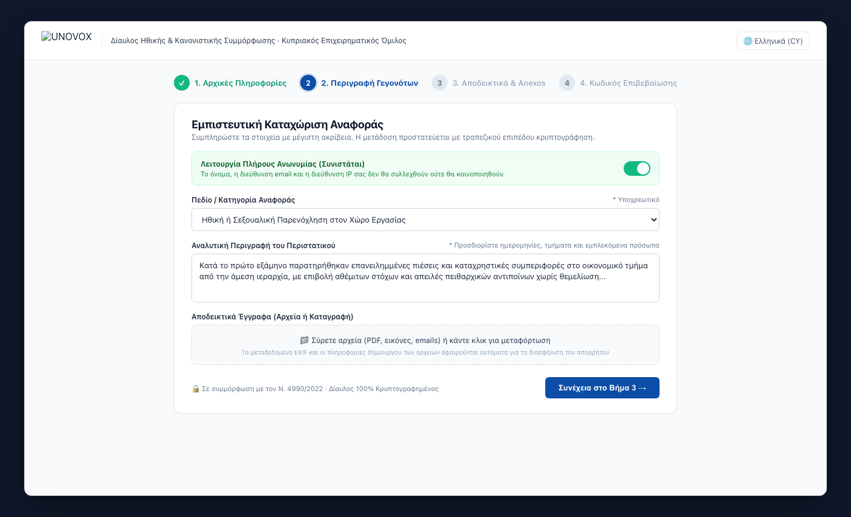This screenshot has height=517, width=851.
Task: Click the Συνέχεια στο Βήμα 3 button
Action: tap(602, 388)
